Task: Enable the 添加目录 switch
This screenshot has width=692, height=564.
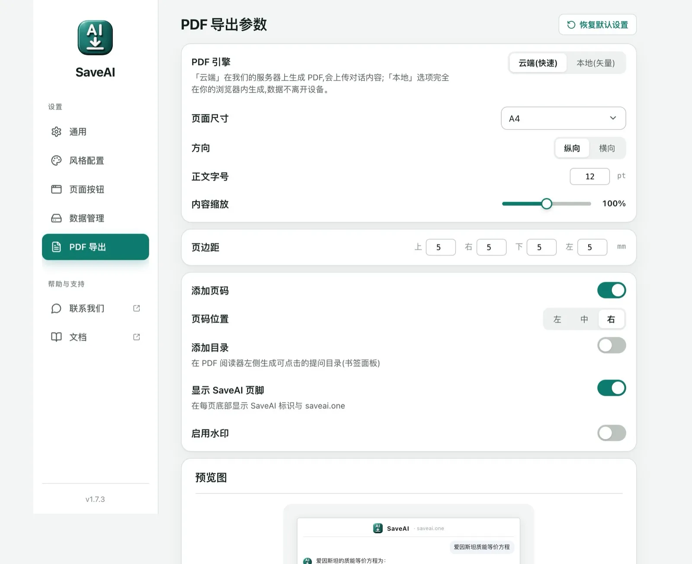Action: (612, 345)
